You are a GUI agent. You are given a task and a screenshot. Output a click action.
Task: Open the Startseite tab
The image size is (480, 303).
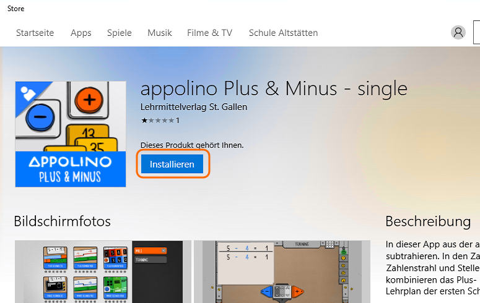click(x=35, y=33)
